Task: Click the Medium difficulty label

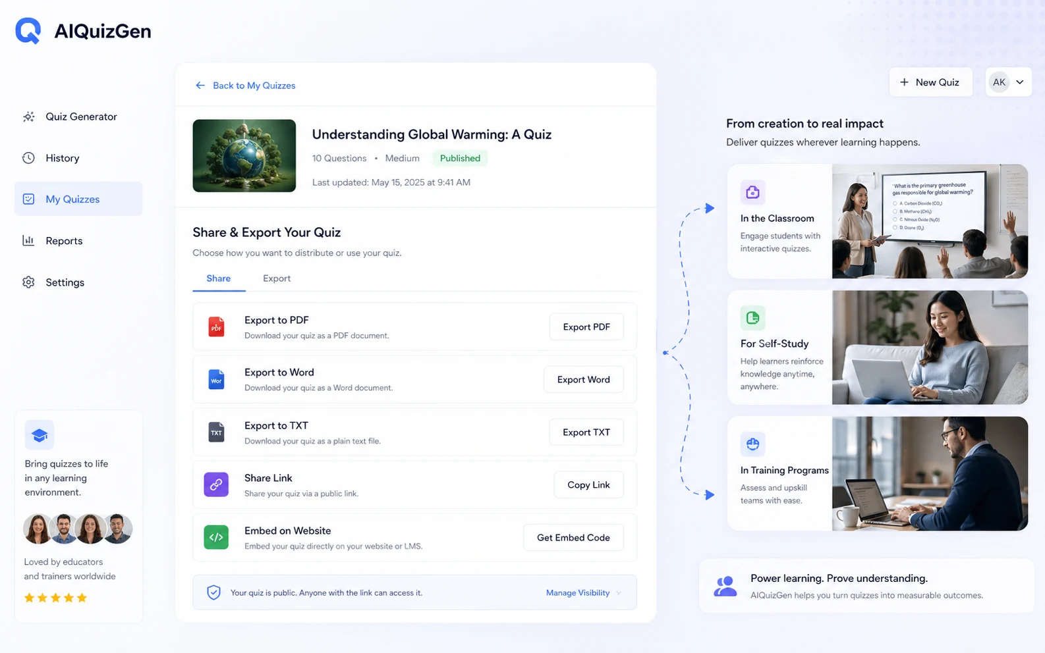Action: tap(403, 158)
